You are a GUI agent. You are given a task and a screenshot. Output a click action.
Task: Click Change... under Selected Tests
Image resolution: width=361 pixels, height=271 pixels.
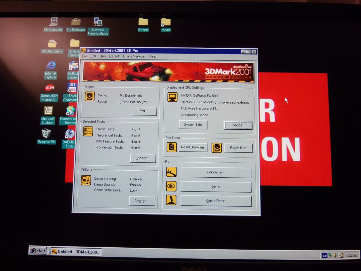coord(143,158)
